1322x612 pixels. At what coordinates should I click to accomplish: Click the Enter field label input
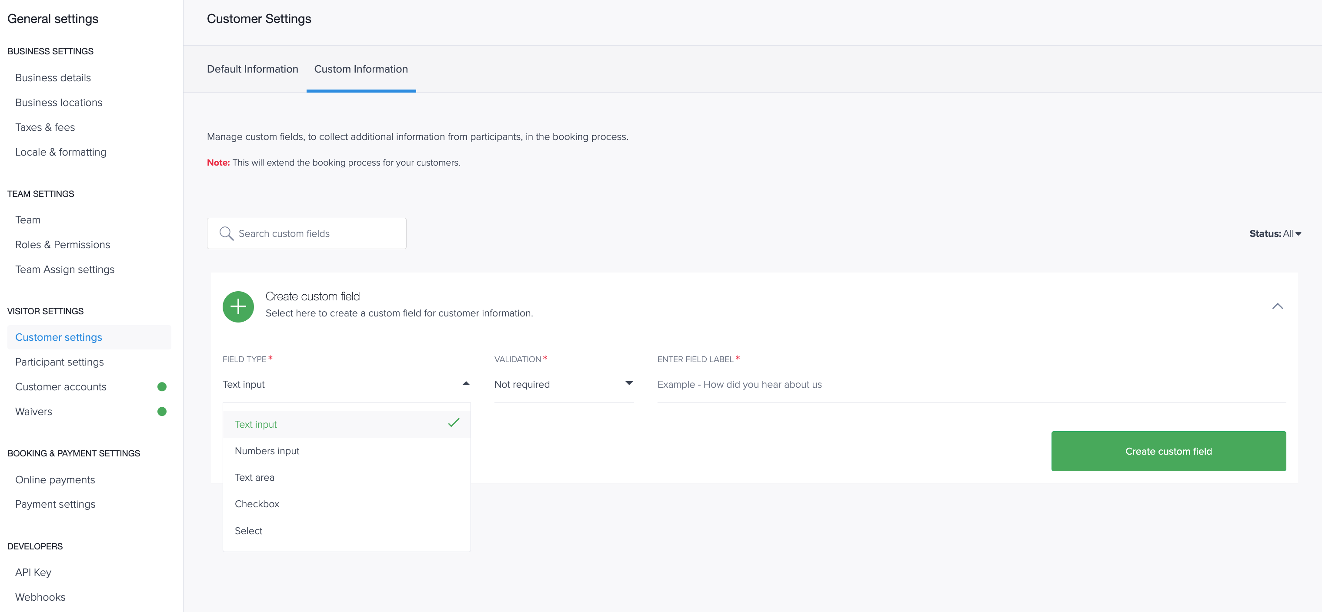pos(971,384)
